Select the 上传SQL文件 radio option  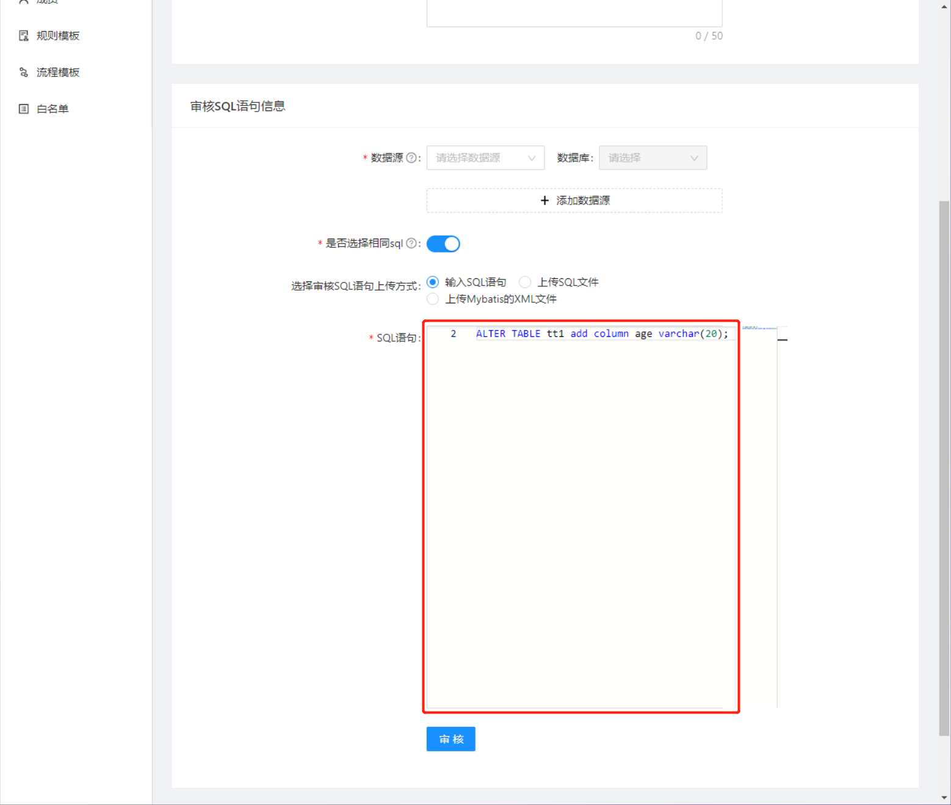pyautogui.click(x=525, y=281)
